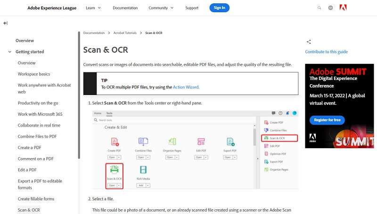377x214 pixels.
Task: Click the Scan & OCR tool icon
Action: coord(114,170)
